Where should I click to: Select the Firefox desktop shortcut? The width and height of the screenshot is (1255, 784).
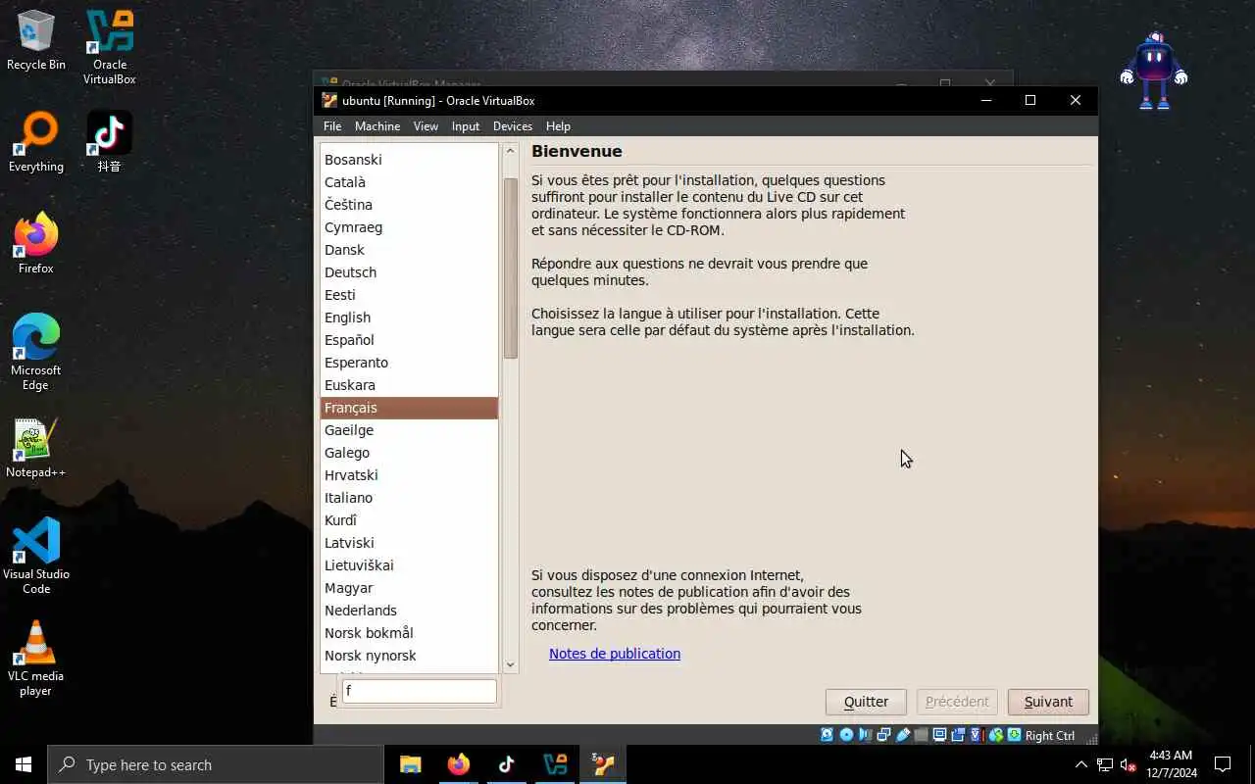(36, 244)
